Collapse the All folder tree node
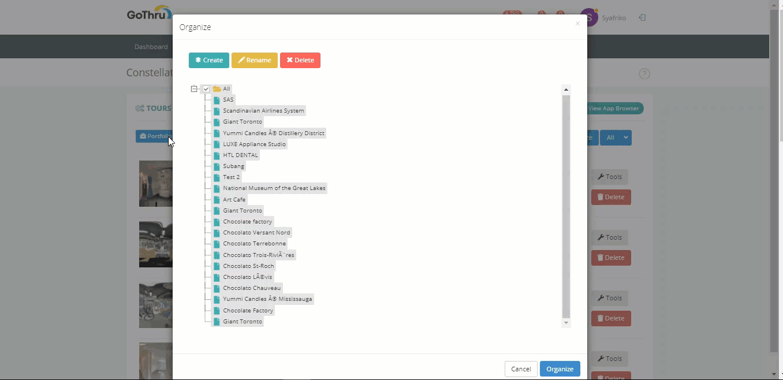This screenshot has height=380, width=783. point(194,89)
